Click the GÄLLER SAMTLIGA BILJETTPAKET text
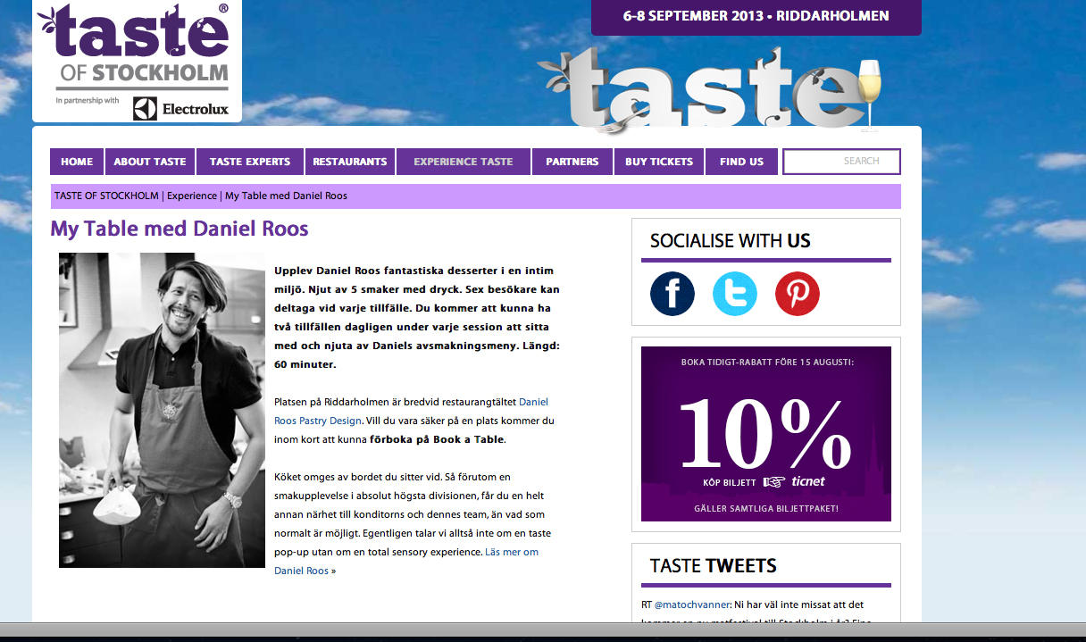This screenshot has height=642, width=1086. (766, 509)
